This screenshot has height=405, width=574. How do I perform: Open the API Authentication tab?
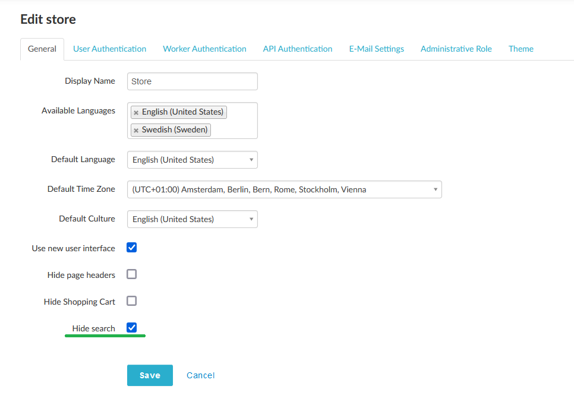tap(297, 49)
